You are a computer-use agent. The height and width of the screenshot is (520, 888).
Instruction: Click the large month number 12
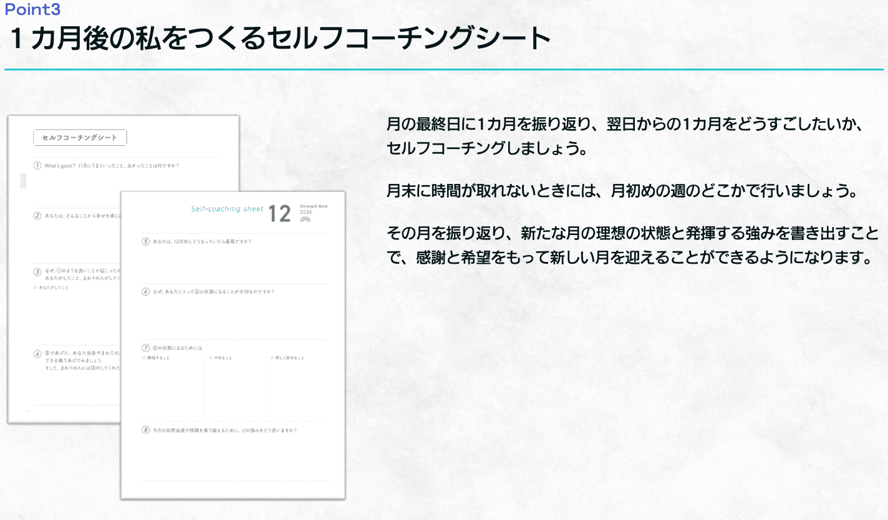pyautogui.click(x=279, y=214)
